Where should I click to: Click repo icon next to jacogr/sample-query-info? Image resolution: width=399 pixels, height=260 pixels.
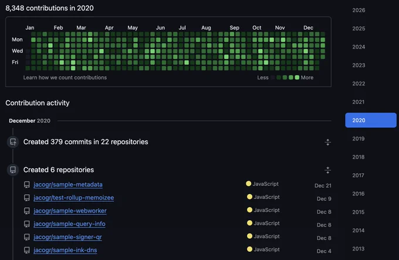[27, 224]
